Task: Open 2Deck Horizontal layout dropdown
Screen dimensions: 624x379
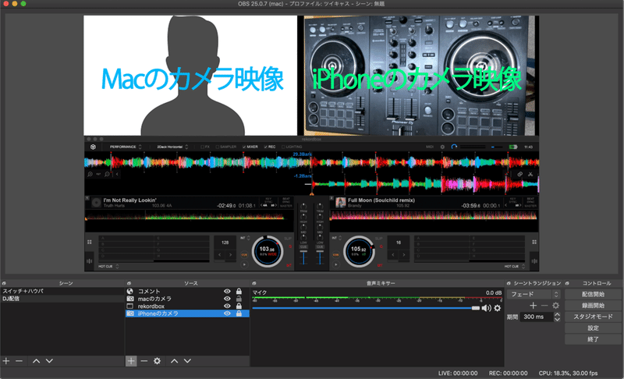Action: pos(172,147)
